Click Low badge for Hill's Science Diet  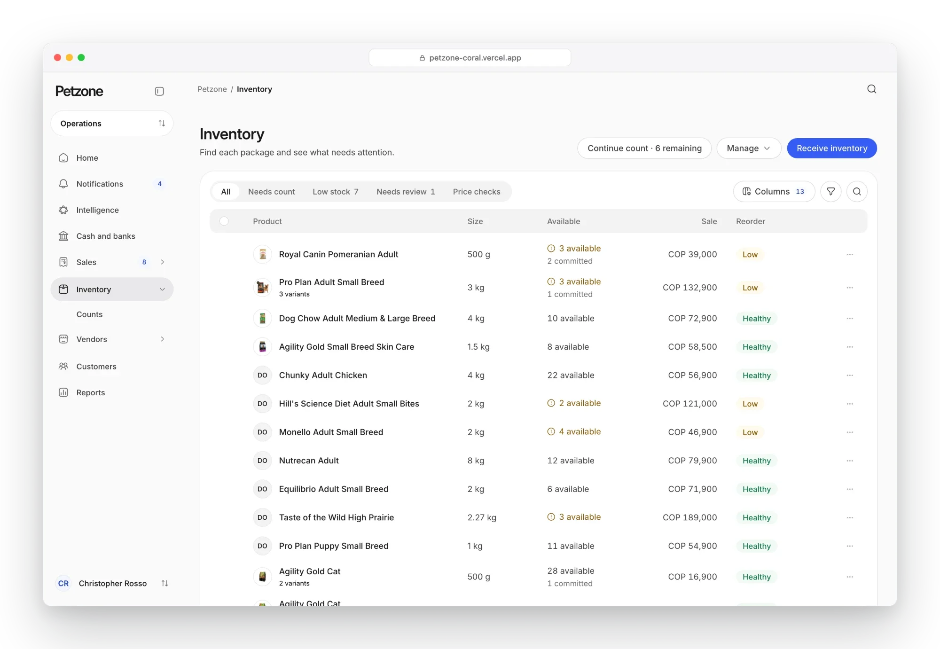(x=750, y=404)
